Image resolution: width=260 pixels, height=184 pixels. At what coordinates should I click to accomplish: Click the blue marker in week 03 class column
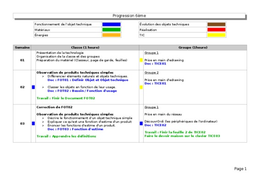[34, 123]
